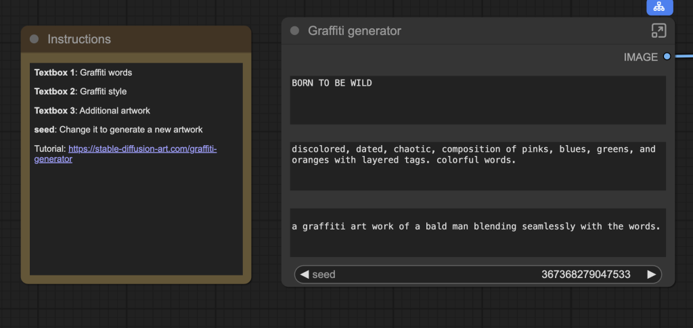Click the seed label in the widget

coord(323,275)
